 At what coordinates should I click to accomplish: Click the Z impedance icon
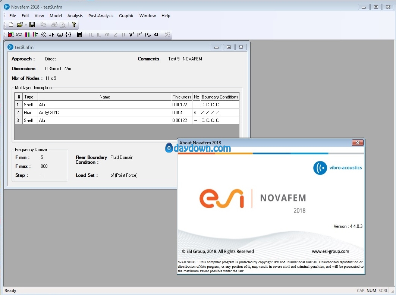click(116, 35)
